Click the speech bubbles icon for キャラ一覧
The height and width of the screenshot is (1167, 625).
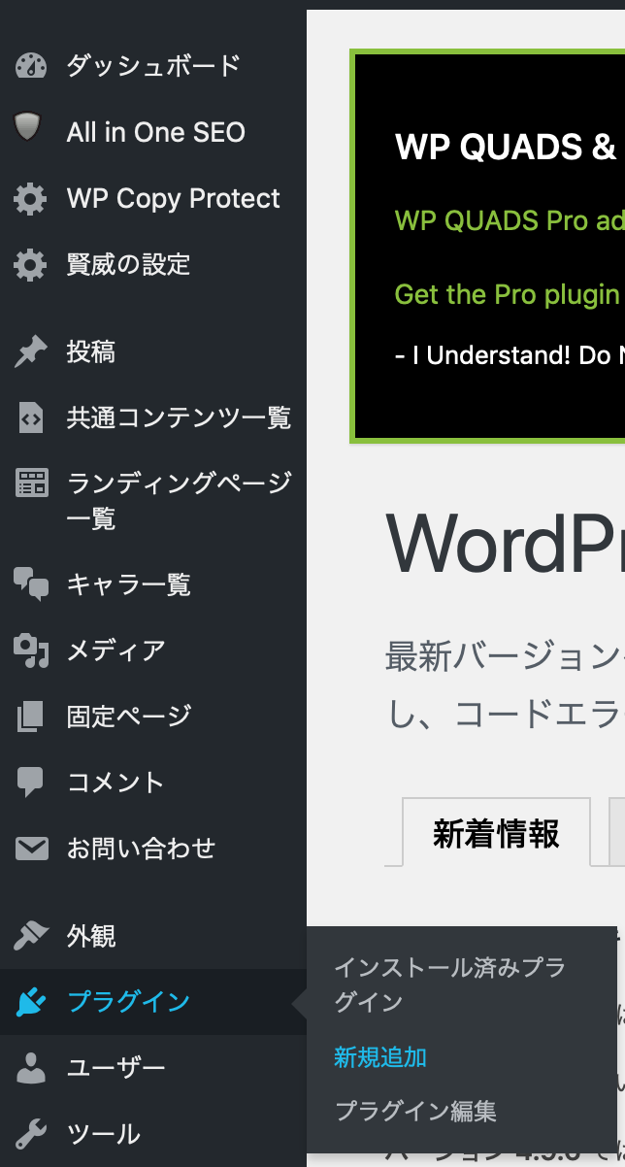coord(31,584)
